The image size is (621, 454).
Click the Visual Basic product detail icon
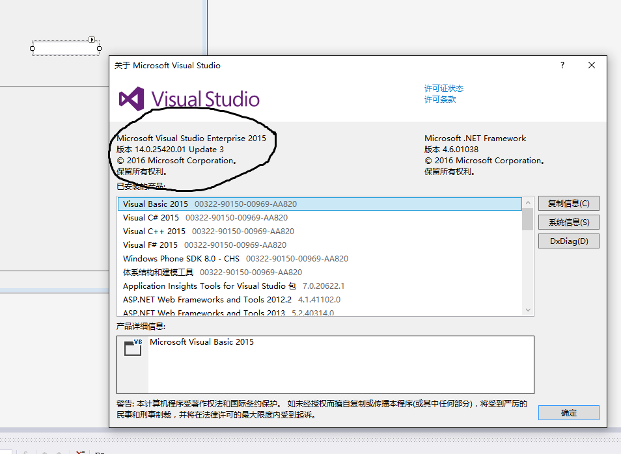pyautogui.click(x=133, y=347)
